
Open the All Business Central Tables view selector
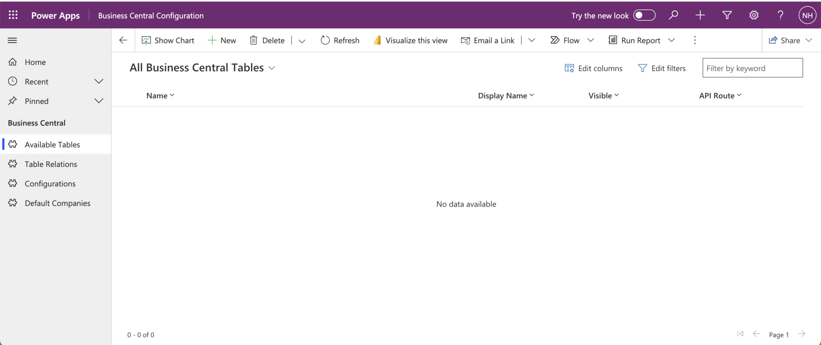point(203,68)
